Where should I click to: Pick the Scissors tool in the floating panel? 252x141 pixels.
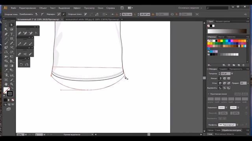point(25,54)
